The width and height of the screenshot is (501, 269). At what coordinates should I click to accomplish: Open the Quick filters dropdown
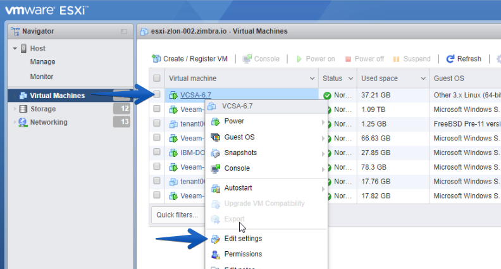point(178,215)
